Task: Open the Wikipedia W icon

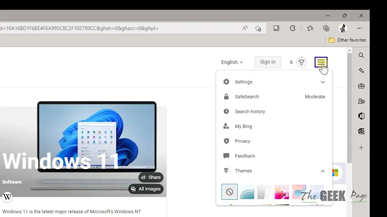Action: (8, 197)
